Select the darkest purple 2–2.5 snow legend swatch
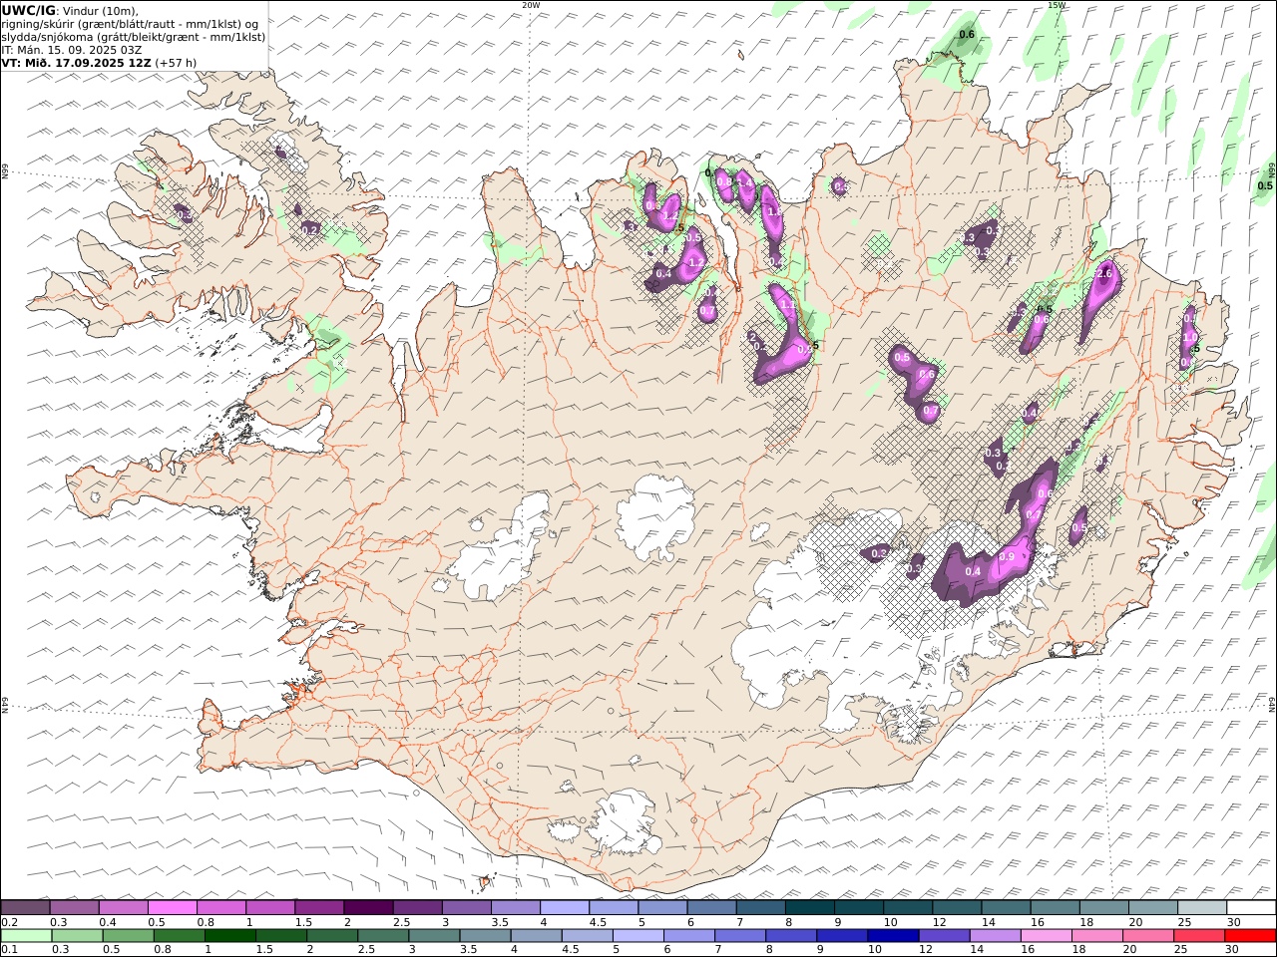 pos(368,908)
